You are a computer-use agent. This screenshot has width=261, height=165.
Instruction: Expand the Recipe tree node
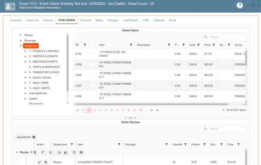[20, 35]
